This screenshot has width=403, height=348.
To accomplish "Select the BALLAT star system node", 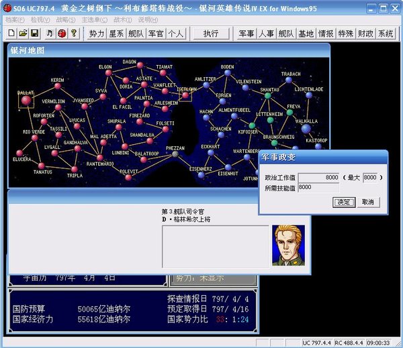I will [x=26, y=101].
